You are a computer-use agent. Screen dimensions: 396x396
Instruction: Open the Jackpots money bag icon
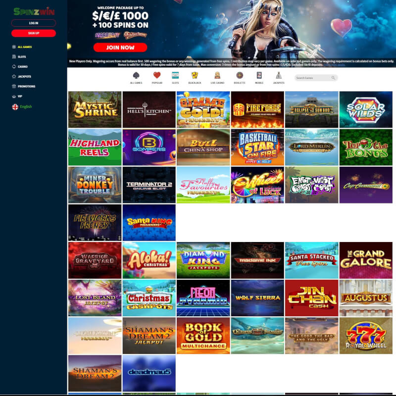[279, 75]
